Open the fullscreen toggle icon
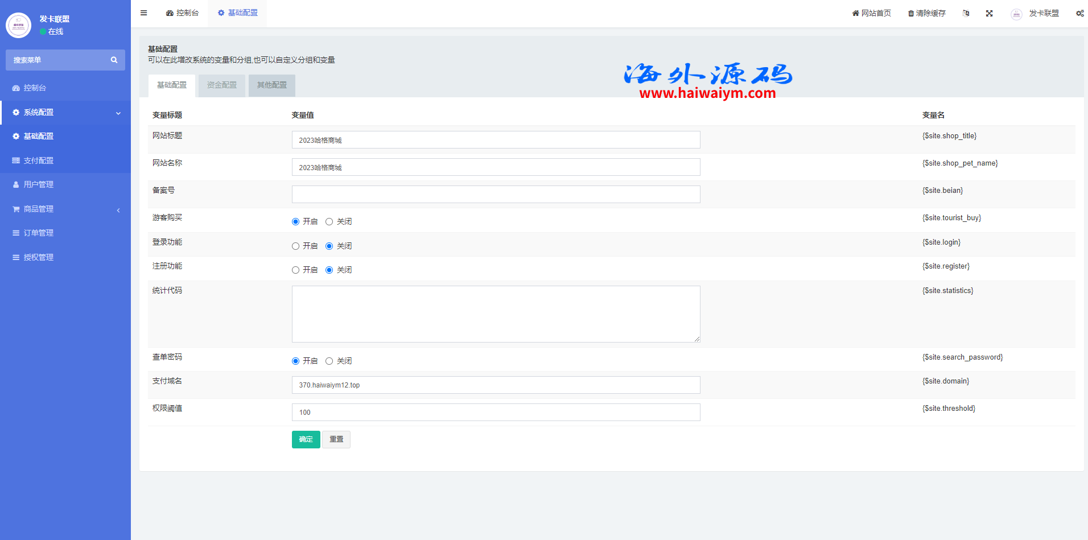 pos(990,13)
